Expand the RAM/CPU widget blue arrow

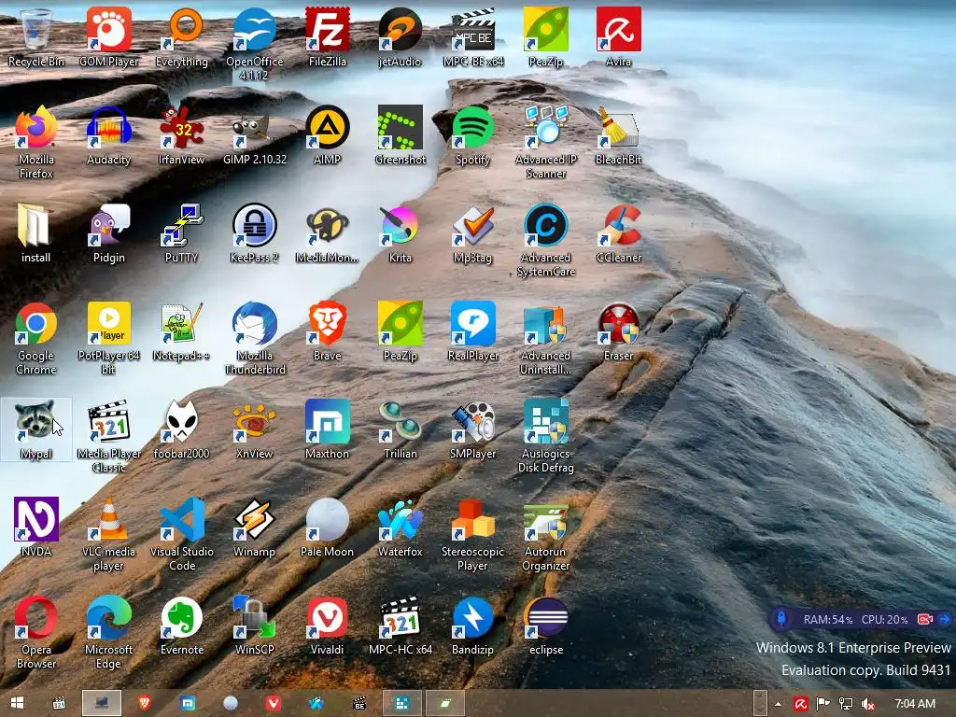click(x=945, y=620)
